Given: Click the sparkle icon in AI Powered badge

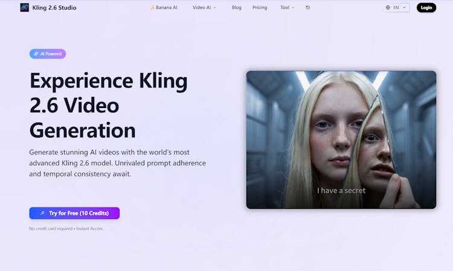Looking at the screenshot, I should click(36, 54).
